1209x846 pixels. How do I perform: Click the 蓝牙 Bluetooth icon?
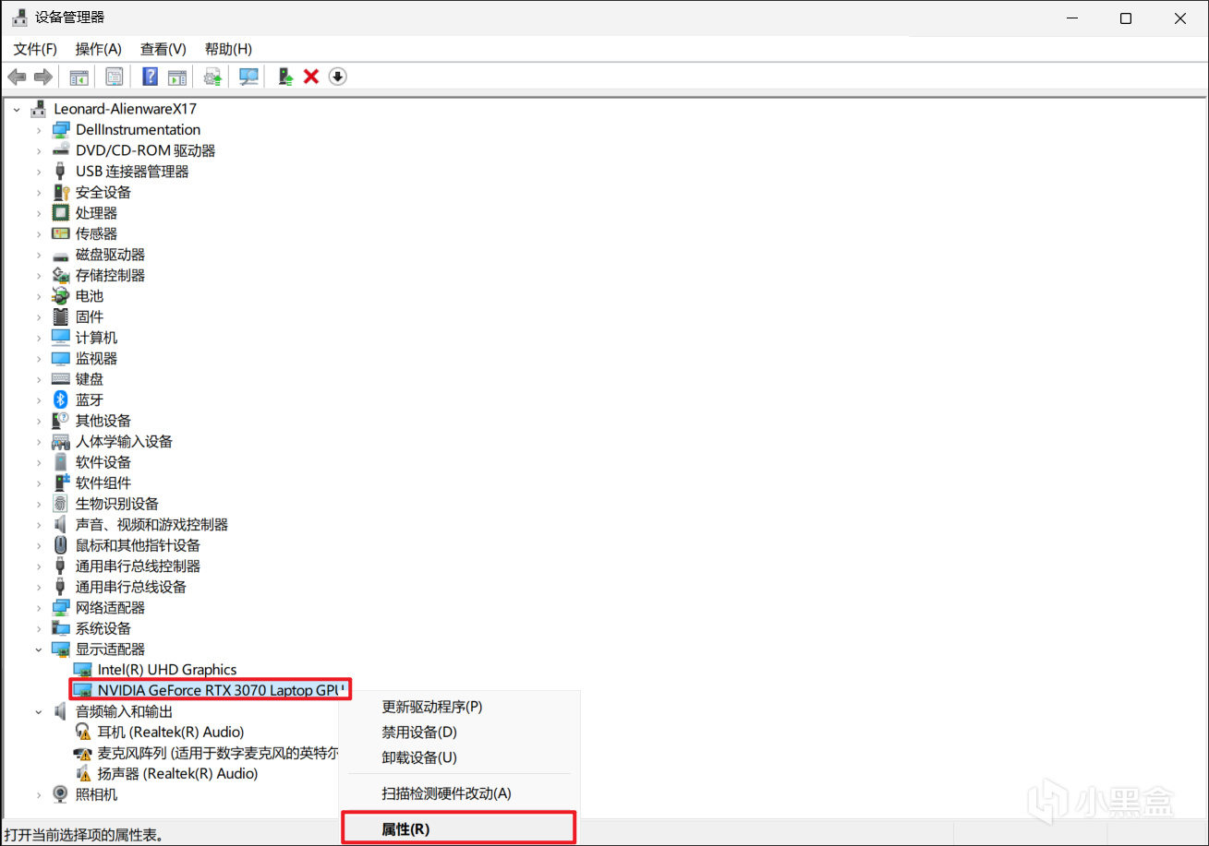point(61,399)
